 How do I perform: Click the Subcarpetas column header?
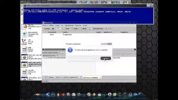pos(52,32)
